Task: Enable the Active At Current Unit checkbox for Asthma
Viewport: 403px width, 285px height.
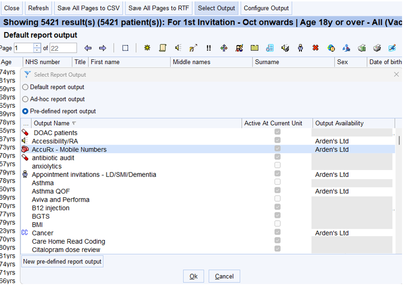Action: (277, 182)
